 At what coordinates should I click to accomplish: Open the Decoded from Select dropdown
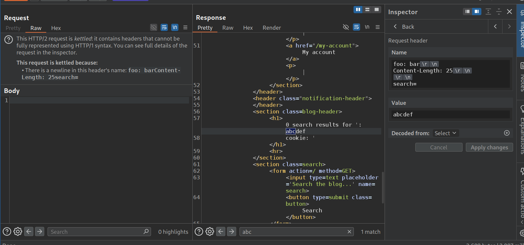445,133
